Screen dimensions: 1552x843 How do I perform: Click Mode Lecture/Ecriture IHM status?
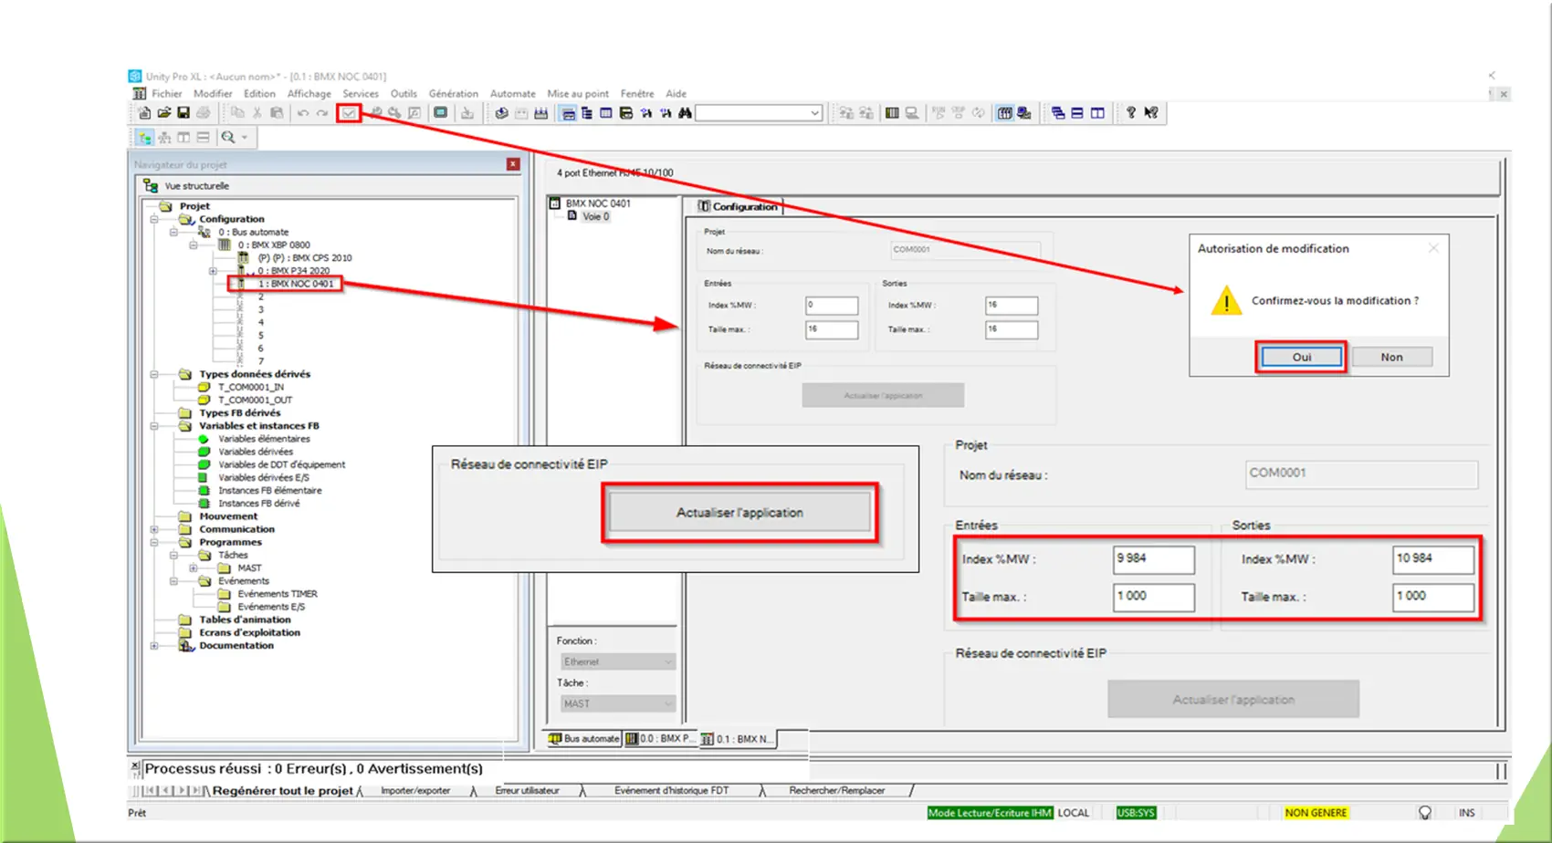point(990,812)
